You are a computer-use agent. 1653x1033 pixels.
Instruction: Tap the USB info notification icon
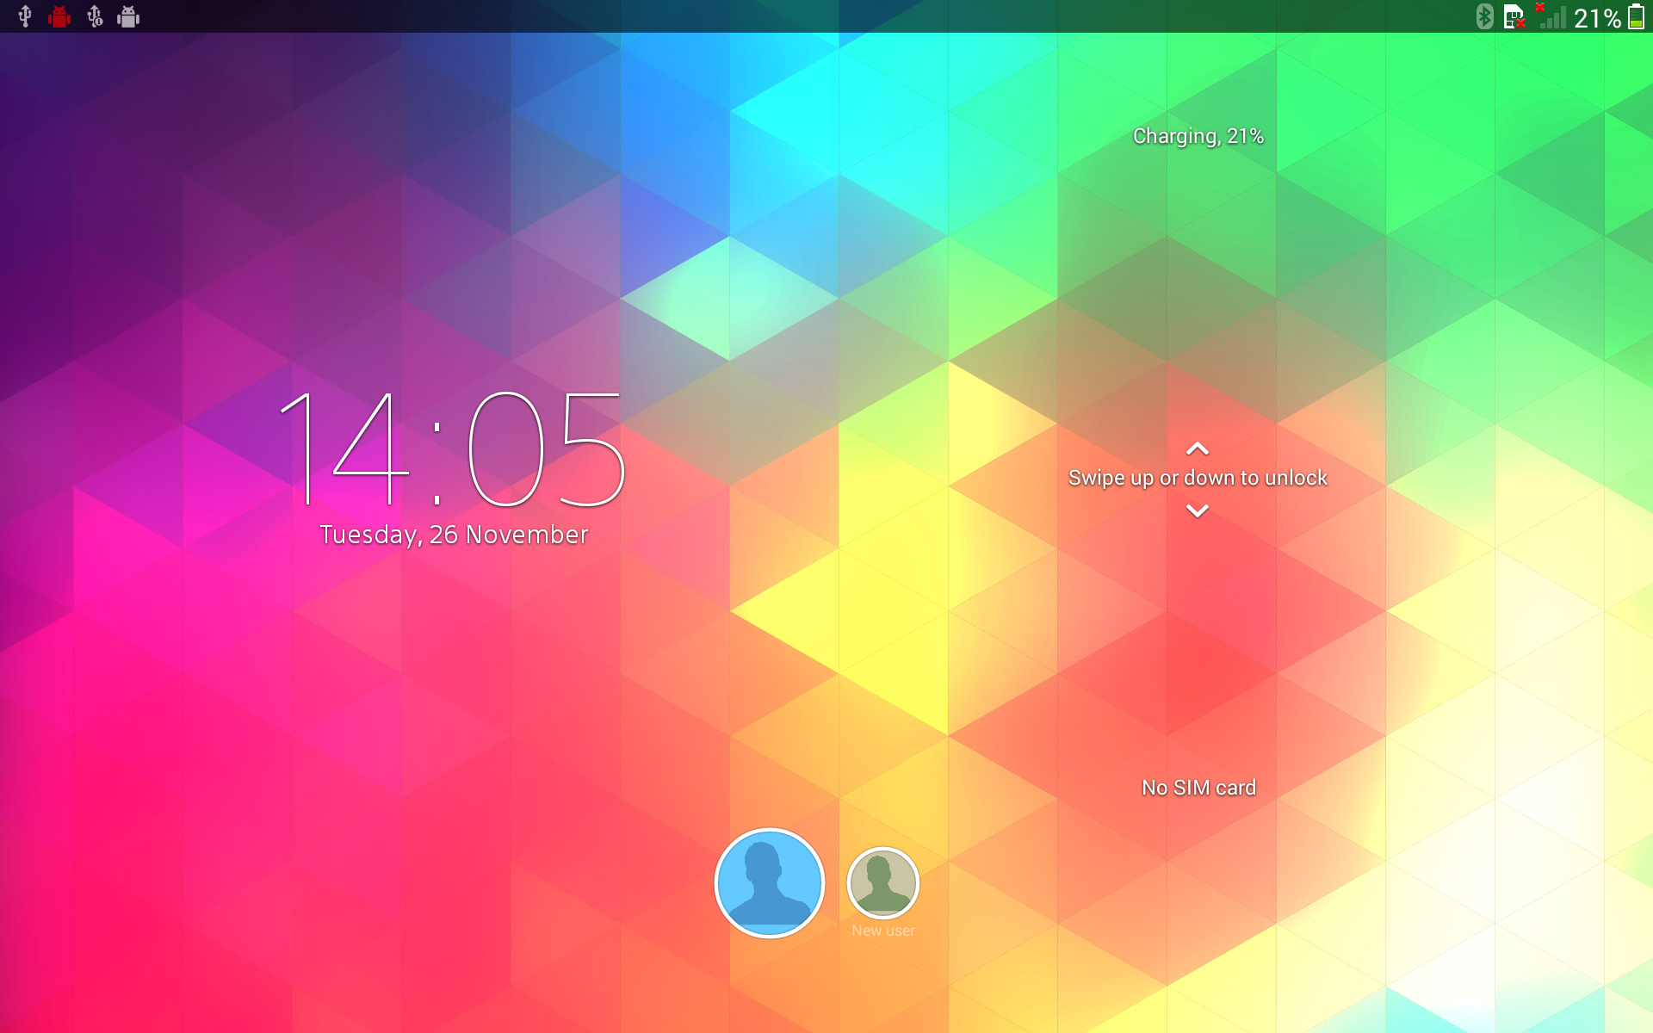point(95,16)
